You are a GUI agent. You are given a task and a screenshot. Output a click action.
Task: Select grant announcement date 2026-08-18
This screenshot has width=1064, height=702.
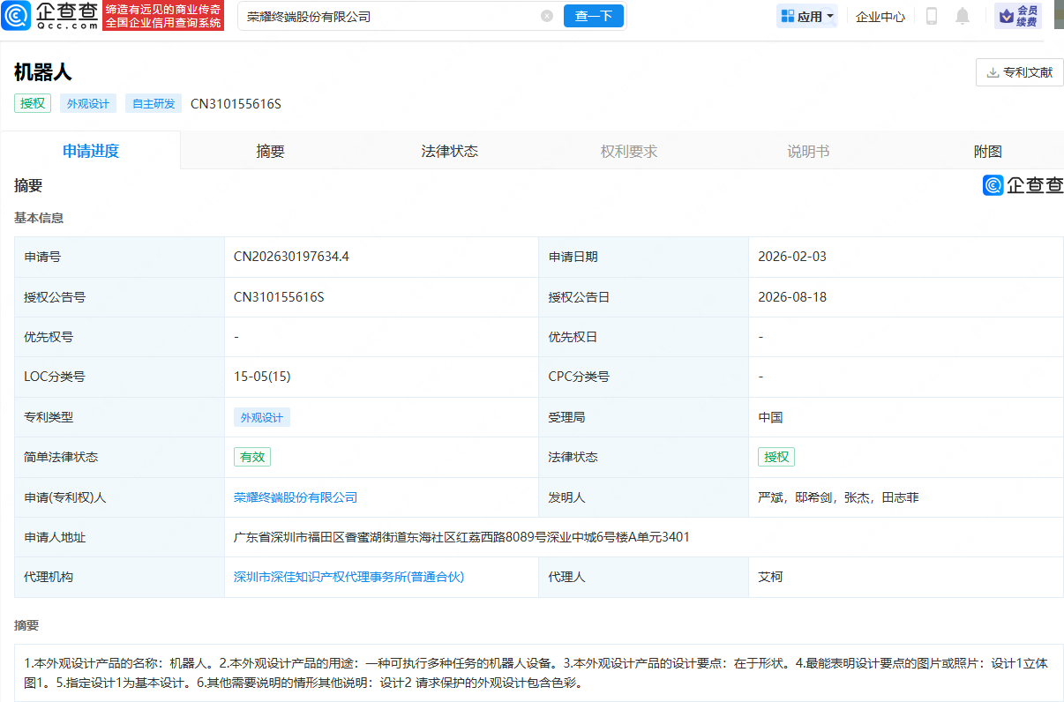[x=792, y=297]
